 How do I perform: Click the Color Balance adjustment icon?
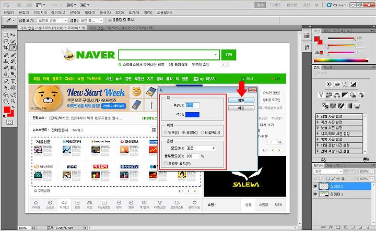337,95
